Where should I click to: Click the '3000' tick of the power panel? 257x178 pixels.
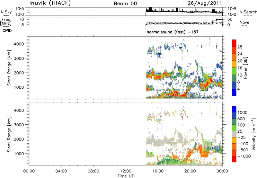[19, 58]
